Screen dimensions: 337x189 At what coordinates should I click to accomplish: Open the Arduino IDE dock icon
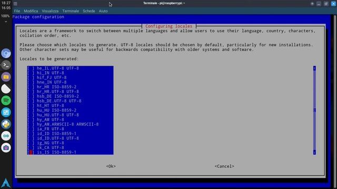[x=6, y=136]
